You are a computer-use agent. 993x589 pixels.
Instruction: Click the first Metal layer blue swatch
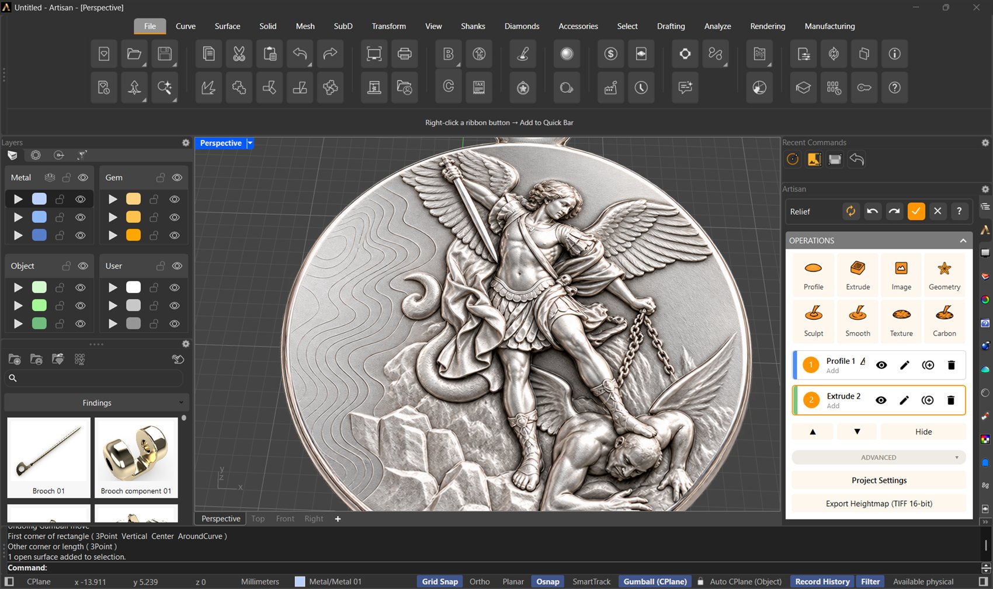point(39,200)
